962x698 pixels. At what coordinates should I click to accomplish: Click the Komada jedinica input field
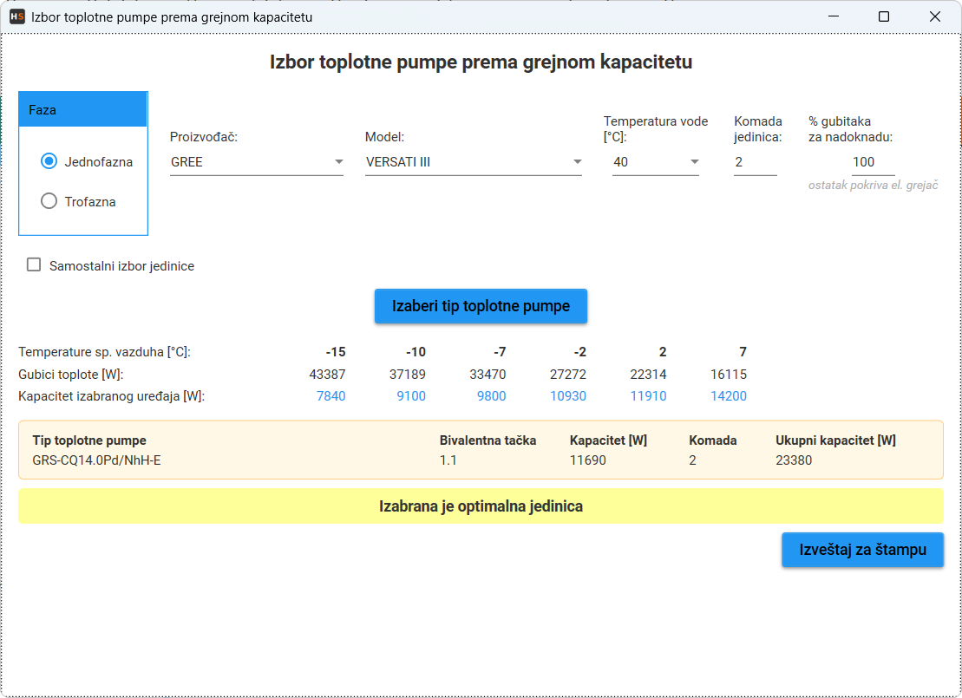point(756,162)
